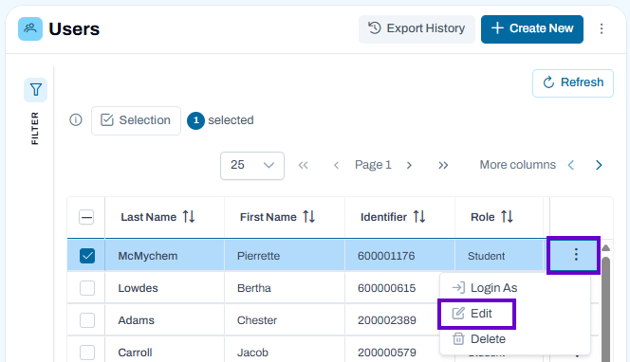Open the Selection button
The height and width of the screenshot is (362, 630).
pos(136,120)
